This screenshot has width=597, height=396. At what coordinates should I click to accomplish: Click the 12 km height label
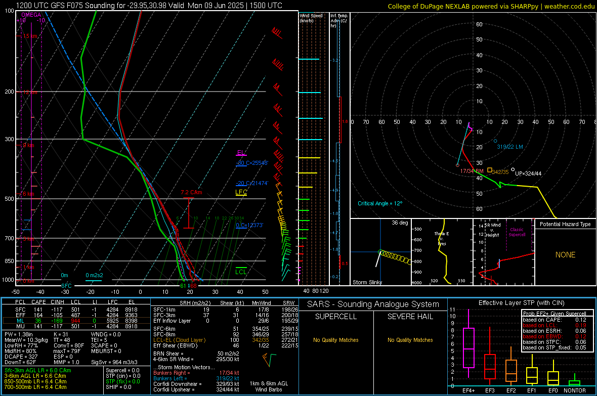tap(30, 93)
